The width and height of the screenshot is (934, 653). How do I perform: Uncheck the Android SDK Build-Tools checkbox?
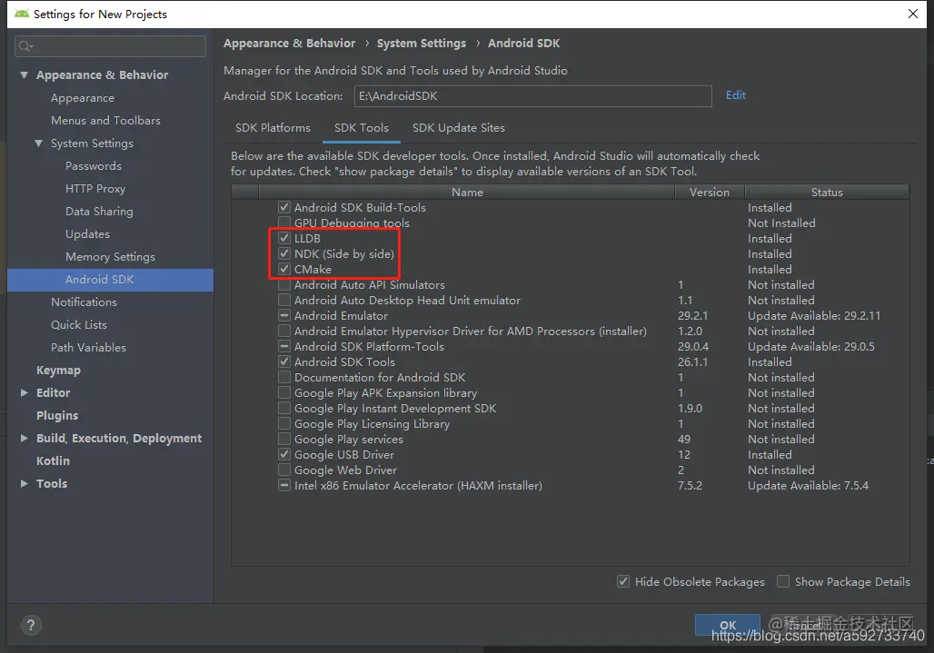click(x=284, y=207)
